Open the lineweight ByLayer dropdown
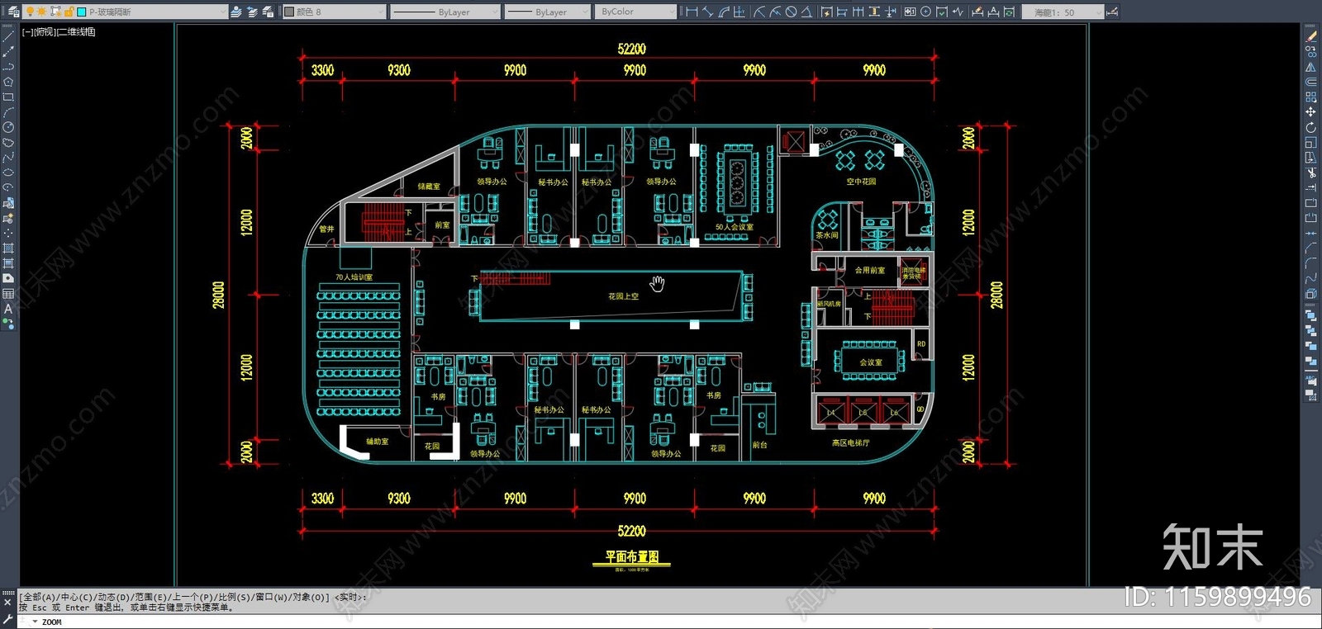The image size is (1322, 629). (548, 12)
